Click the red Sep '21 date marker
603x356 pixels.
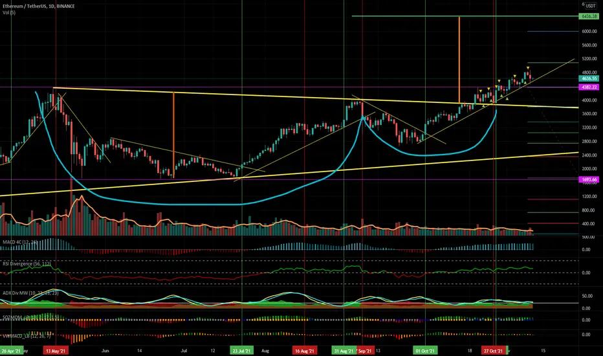coord(364,351)
